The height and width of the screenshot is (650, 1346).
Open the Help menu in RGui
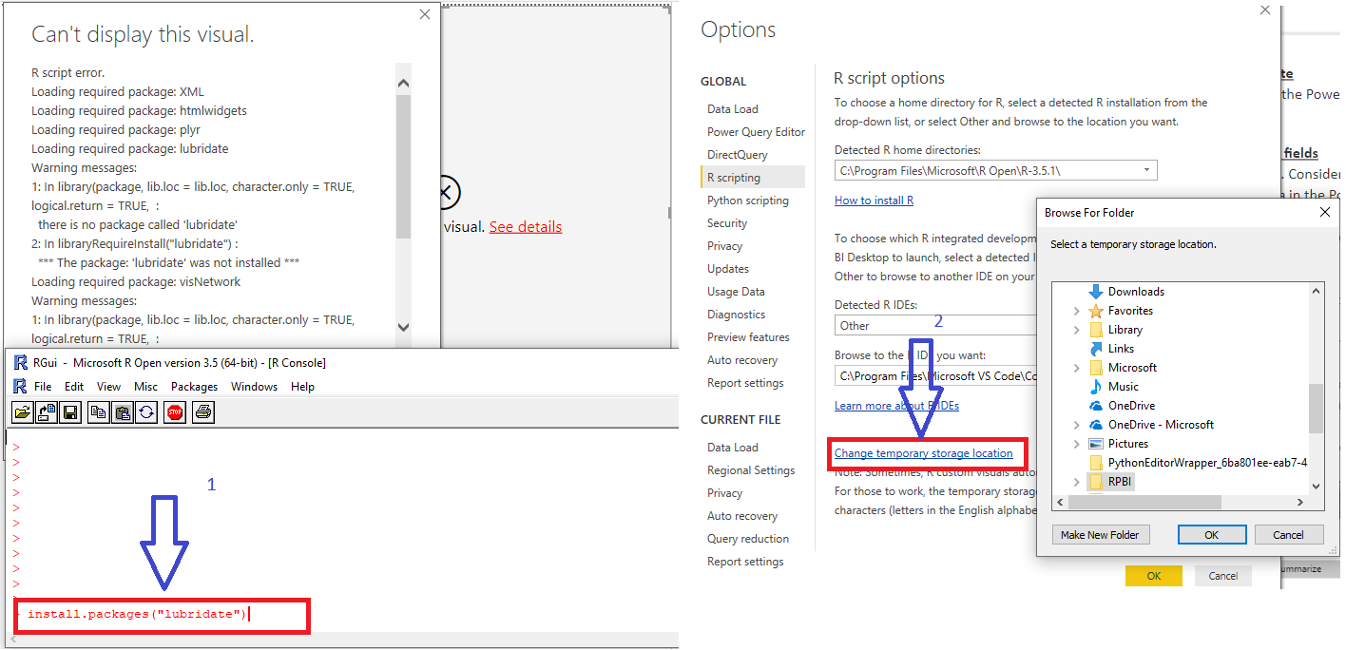302,387
